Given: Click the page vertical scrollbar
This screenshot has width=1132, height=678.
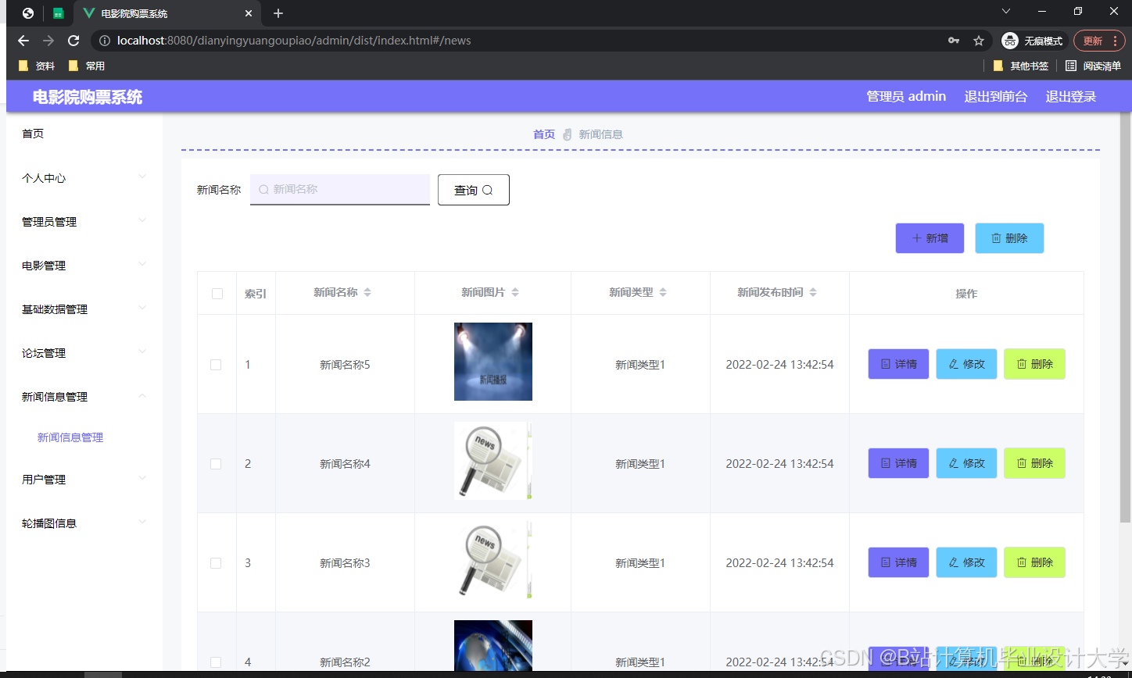Looking at the screenshot, I should click(1125, 316).
